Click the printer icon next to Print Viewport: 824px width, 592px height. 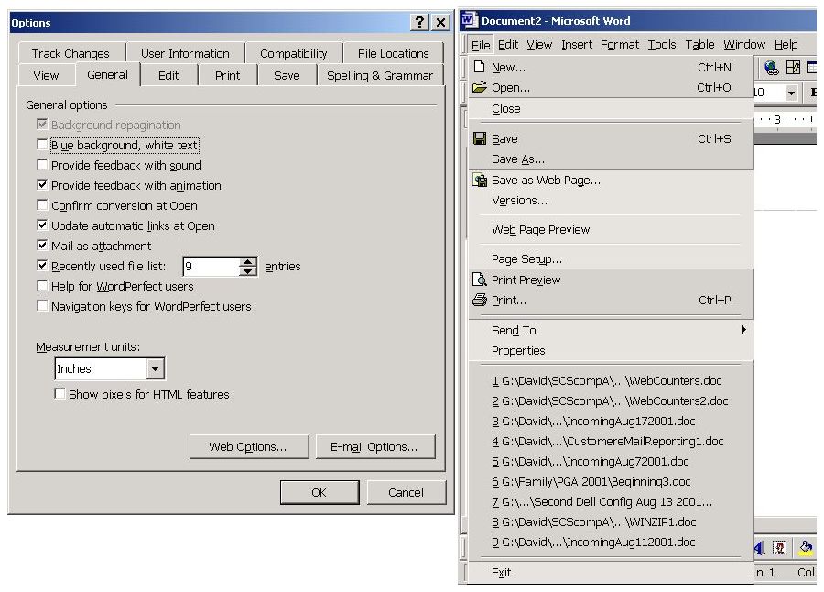[x=479, y=301]
